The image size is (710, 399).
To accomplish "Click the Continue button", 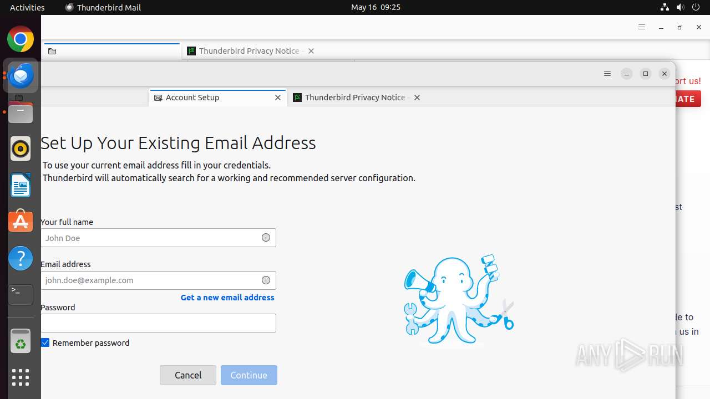I will pyautogui.click(x=249, y=375).
